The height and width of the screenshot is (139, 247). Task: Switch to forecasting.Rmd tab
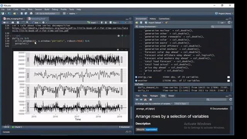point(38,19)
